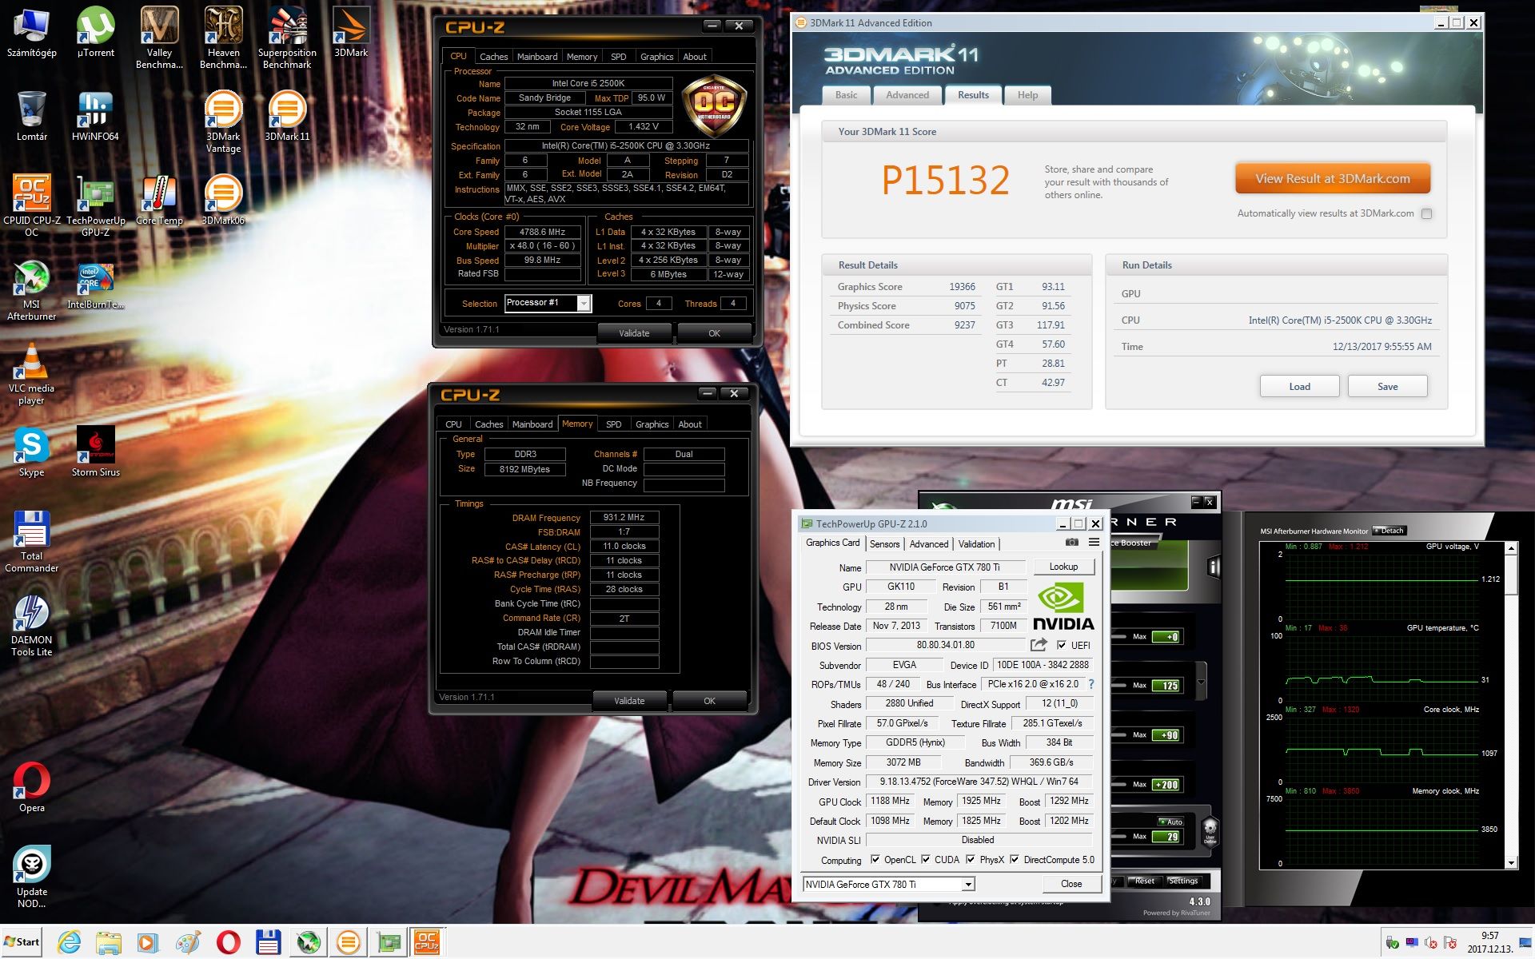
Task: Open the Afterburner info button
Action: click(1214, 567)
